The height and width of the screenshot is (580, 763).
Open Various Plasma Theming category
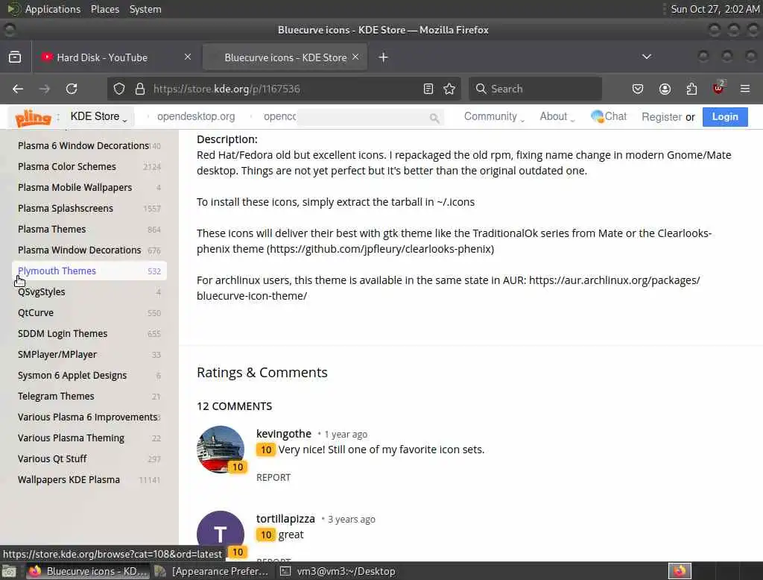[x=89, y=438]
